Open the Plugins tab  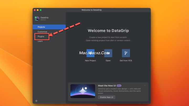(x=49, y=36)
